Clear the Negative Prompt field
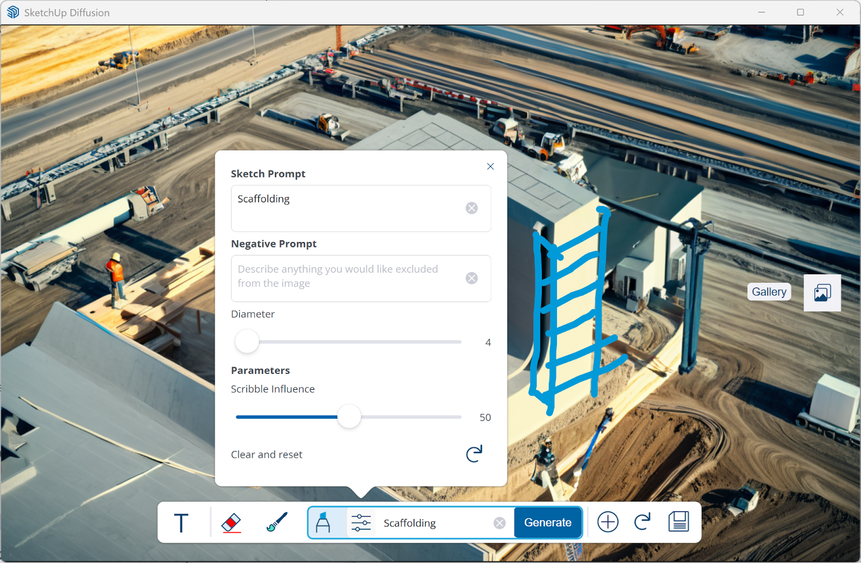The height and width of the screenshot is (563, 861). pos(472,278)
